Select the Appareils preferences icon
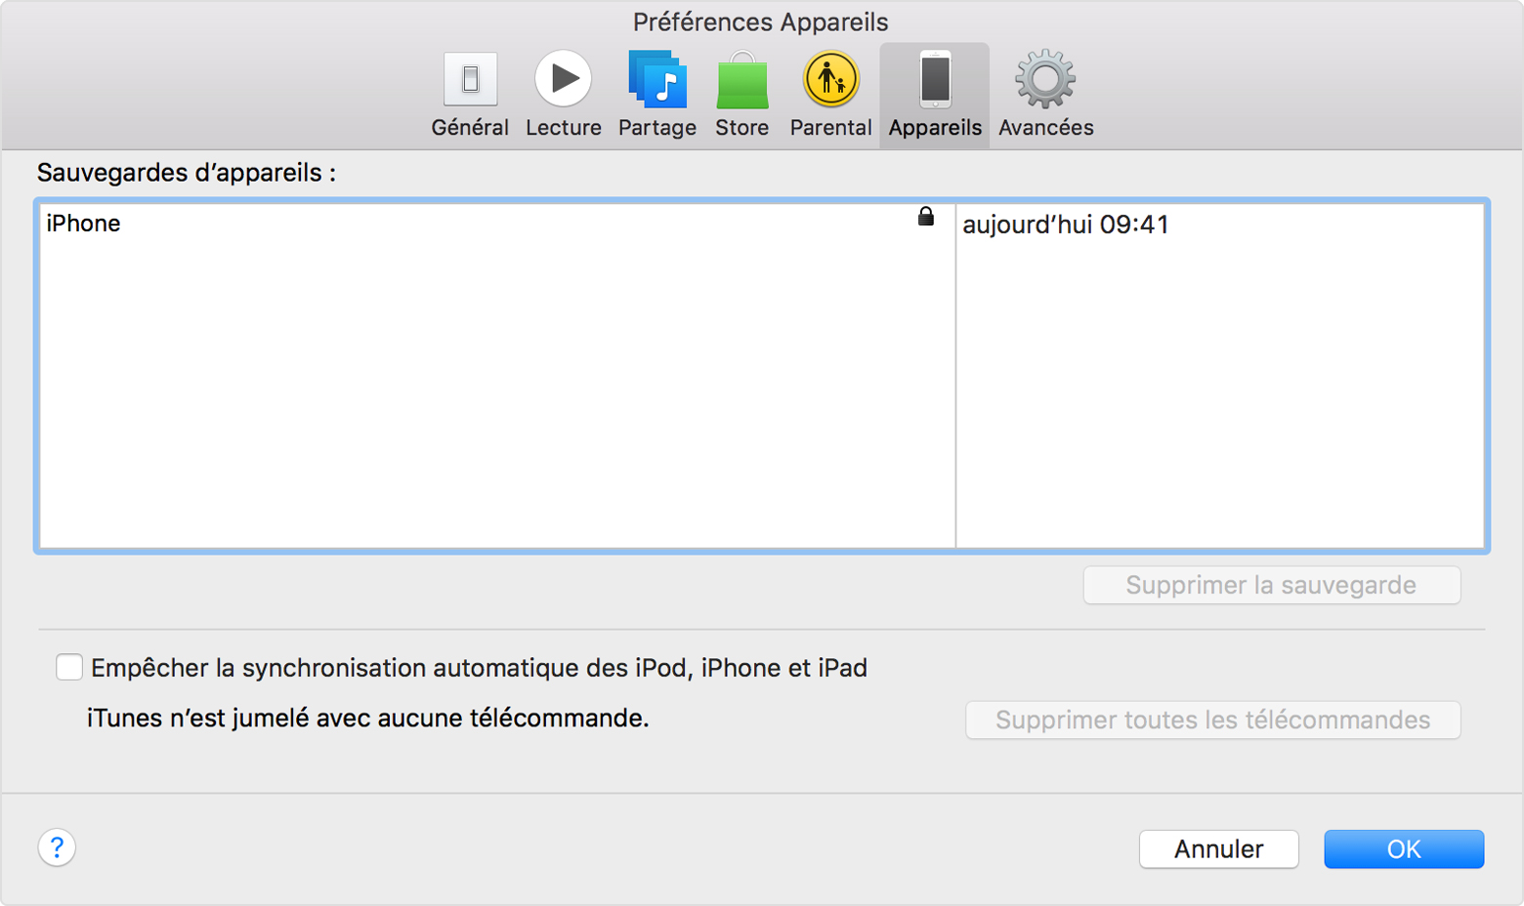 tap(933, 93)
